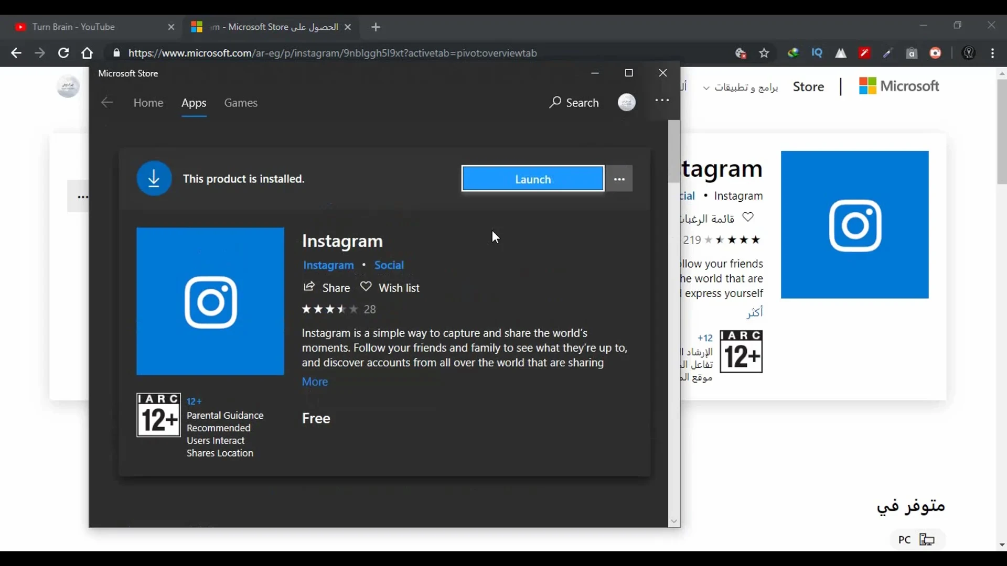Image resolution: width=1007 pixels, height=566 pixels.
Task: Open the Store see-more ellipsis menu
Action: coord(662,100)
